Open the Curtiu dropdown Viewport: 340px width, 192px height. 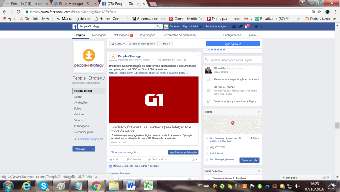tap(118, 44)
